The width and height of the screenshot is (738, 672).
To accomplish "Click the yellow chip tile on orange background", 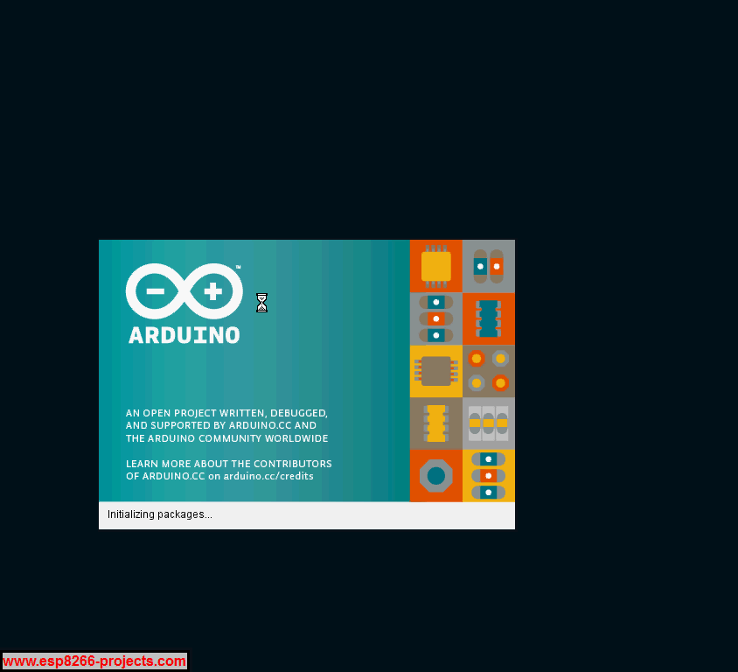I will [435, 266].
